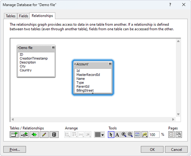Click the Show page breaks icon
This screenshot has width=191, height=156.
[171, 135]
